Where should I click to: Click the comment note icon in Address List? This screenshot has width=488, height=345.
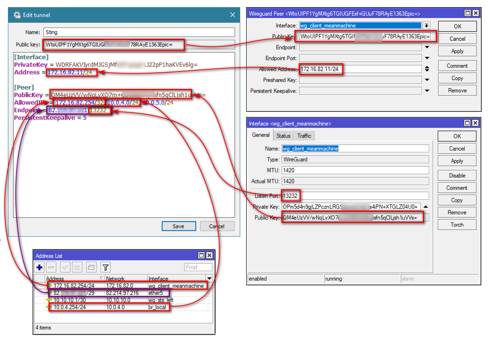(x=91, y=268)
